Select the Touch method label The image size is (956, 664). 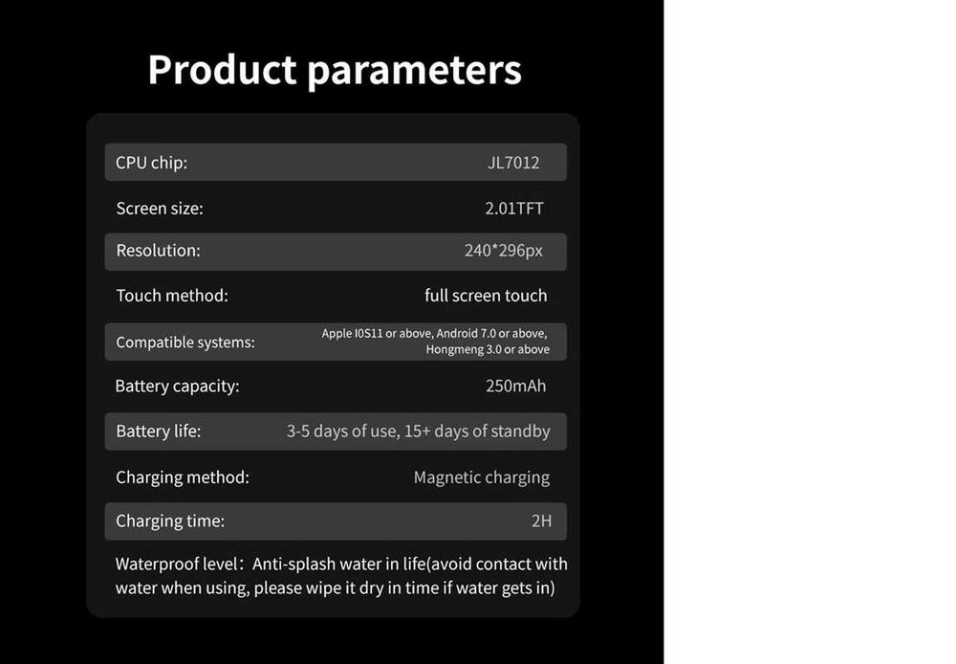(x=172, y=296)
